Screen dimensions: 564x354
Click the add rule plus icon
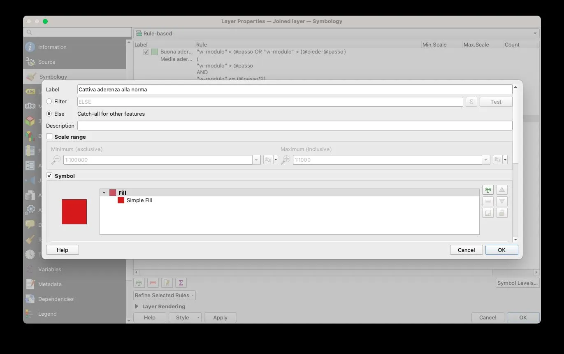pyautogui.click(x=139, y=283)
